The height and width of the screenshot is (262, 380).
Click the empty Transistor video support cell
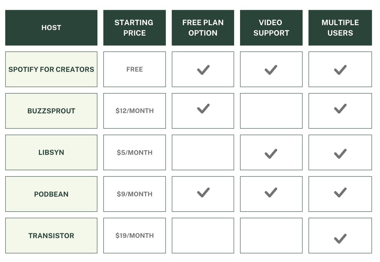click(271, 236)
